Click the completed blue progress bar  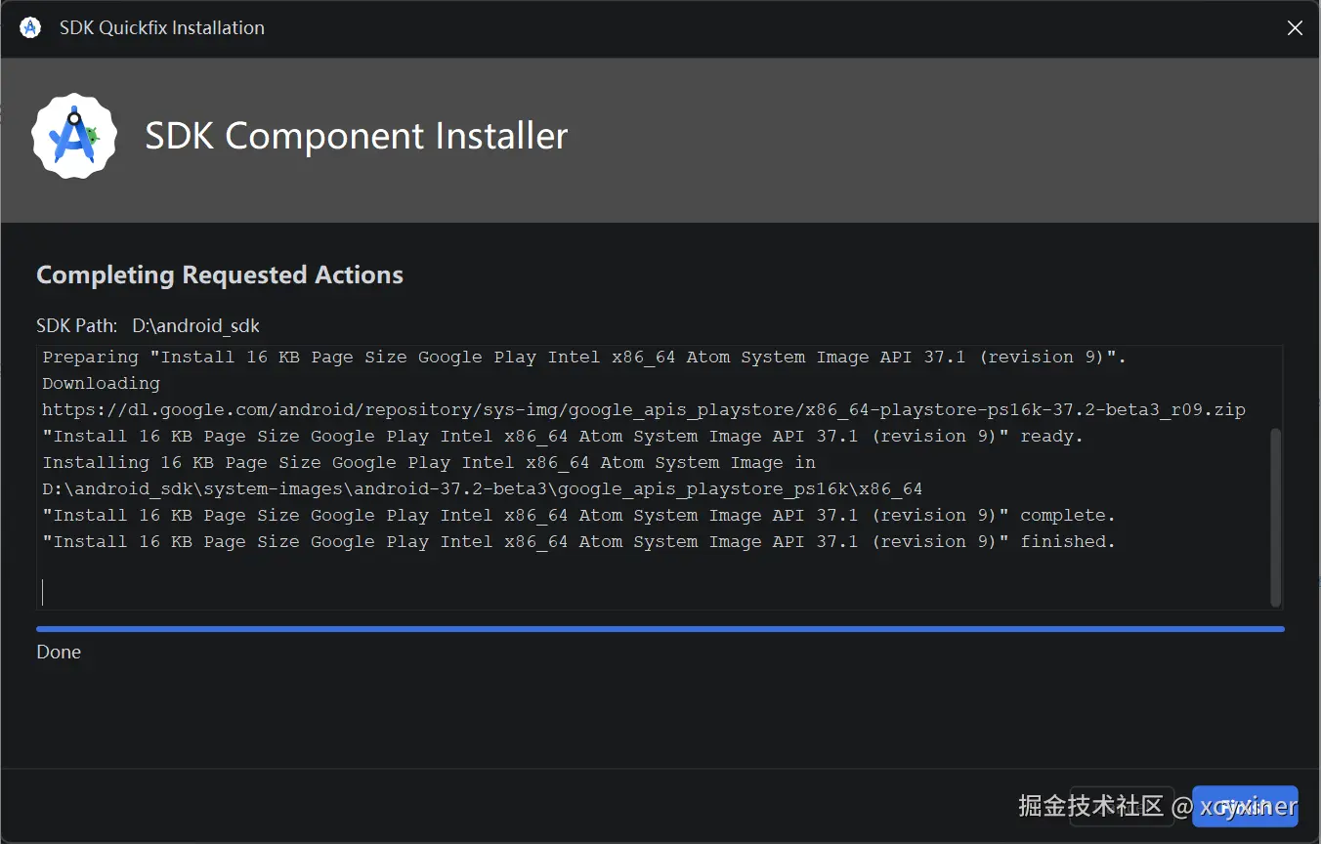(x=660, y=629)
